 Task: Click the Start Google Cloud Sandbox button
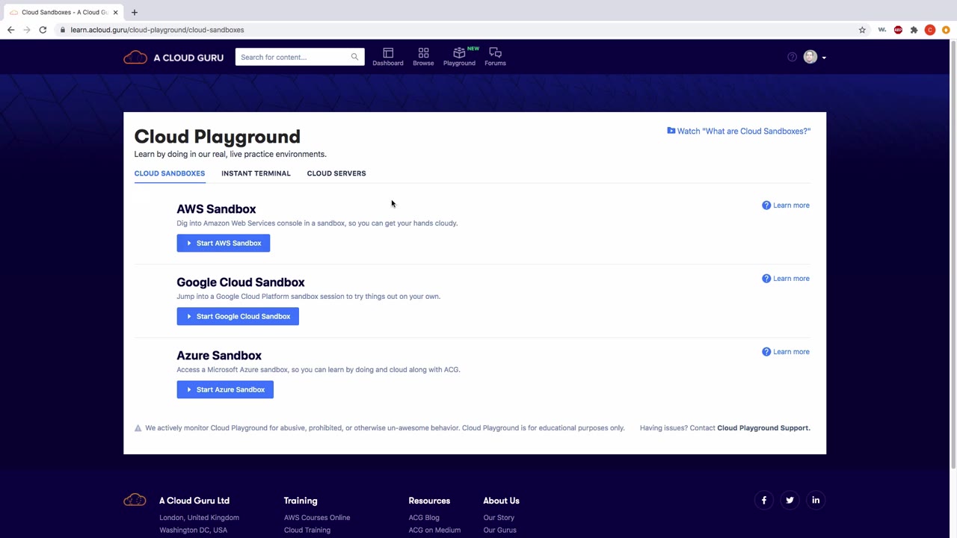(x=238, y=316)
